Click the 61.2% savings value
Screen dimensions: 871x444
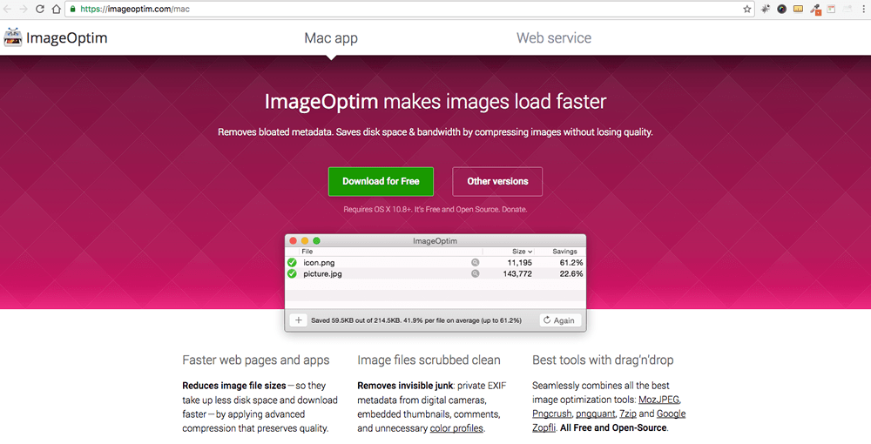[571, 263]
